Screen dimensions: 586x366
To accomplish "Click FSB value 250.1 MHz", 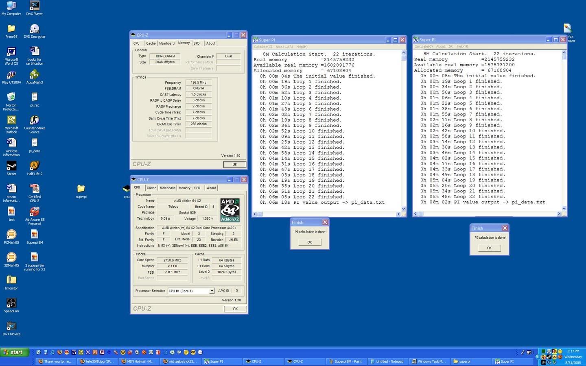I will point(172,272).
